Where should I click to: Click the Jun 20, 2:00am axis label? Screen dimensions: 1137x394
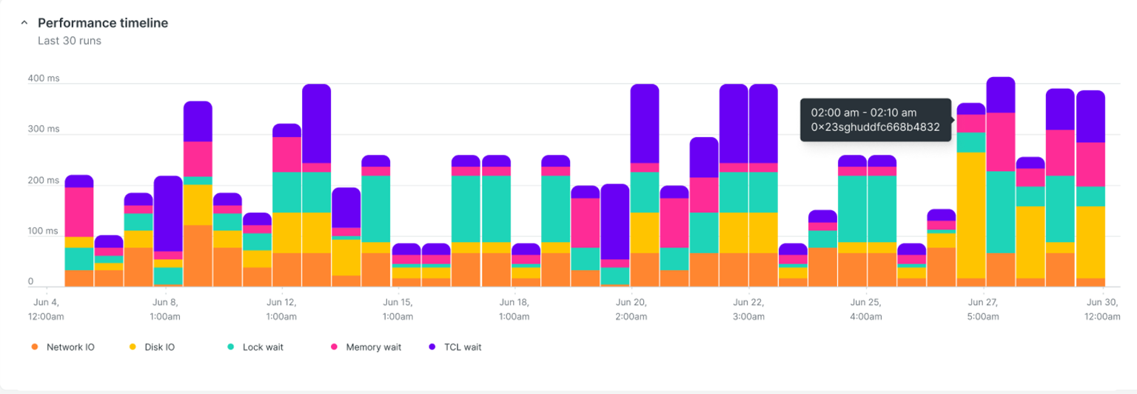coord(631,310)
